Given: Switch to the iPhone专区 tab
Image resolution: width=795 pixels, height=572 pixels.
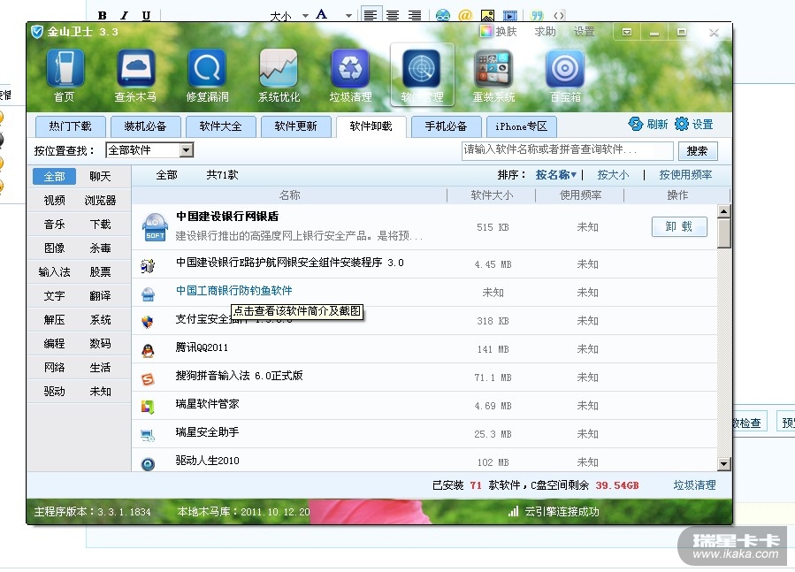Looking at the screenshot, I should pos(521,126).
